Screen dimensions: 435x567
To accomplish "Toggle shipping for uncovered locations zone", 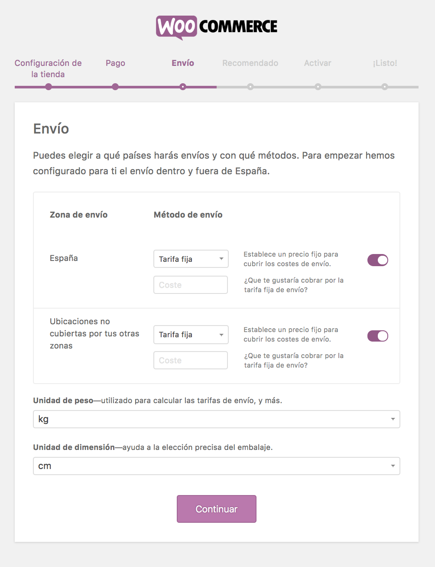I will click(x=377, y=336).
